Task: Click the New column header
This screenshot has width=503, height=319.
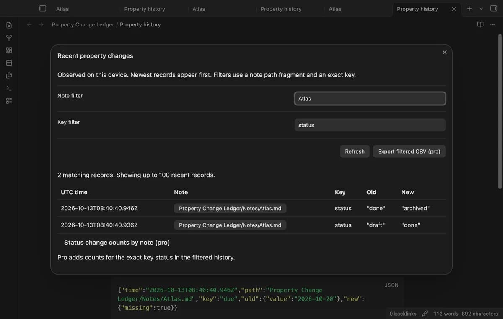Action: tap(407, 192)
